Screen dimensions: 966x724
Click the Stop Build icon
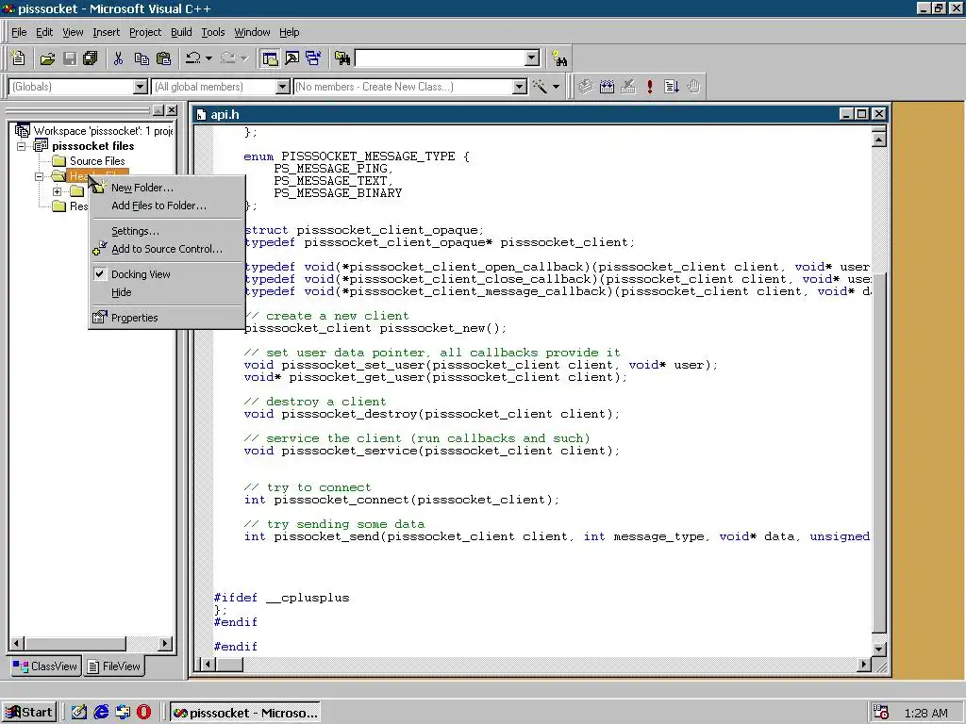pyautogui.click(x=628, y=87)
